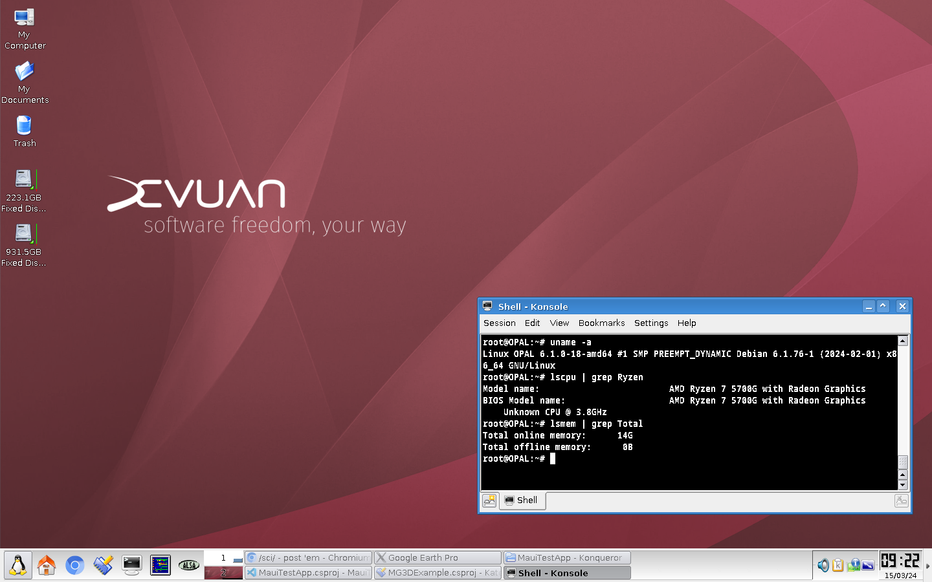The width and height of the screenshot is (932, 582).
Task: Click the 'Unknown CPU @ 3.8GHz' line
Action: click(x=555, y=412)
